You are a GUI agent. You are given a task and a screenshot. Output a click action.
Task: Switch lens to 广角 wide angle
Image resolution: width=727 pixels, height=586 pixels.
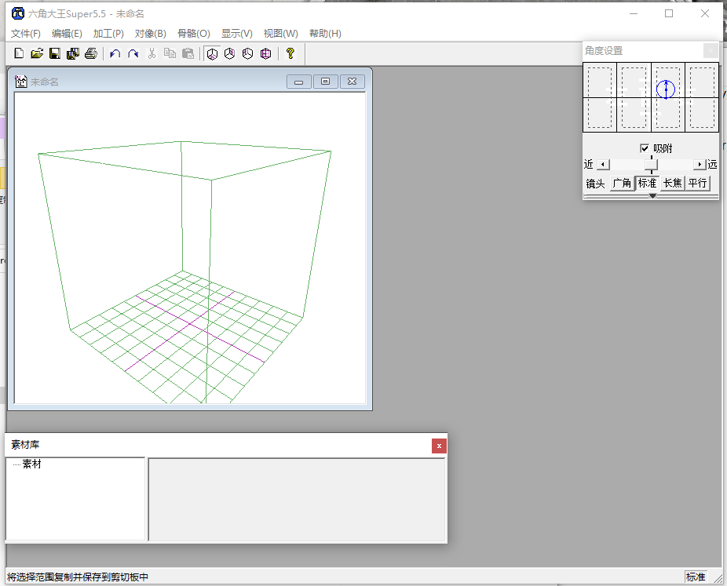[x=622, y=184]
